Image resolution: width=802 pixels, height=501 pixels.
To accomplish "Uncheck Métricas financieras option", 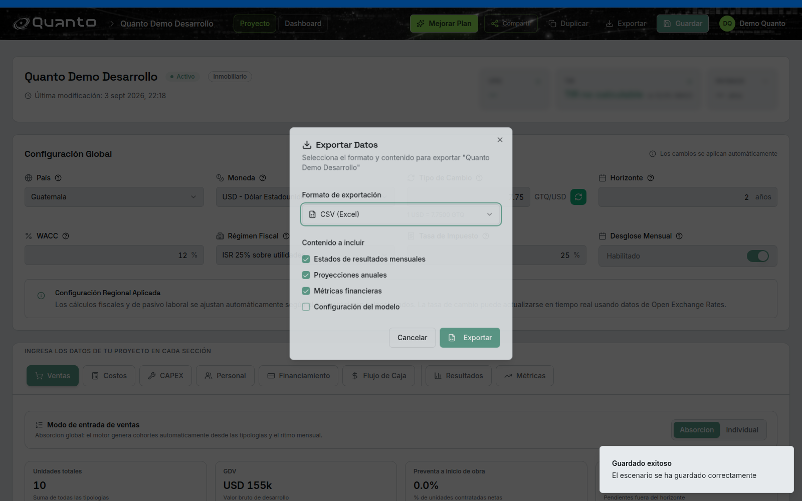I will click(306, 291).
